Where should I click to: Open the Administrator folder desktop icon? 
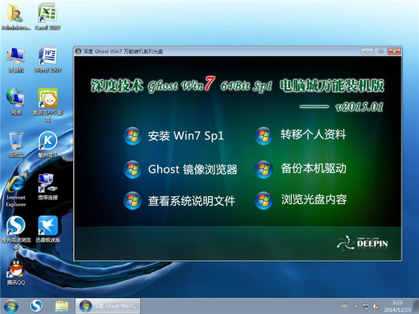pyautogui.click(x=16, y=16)
